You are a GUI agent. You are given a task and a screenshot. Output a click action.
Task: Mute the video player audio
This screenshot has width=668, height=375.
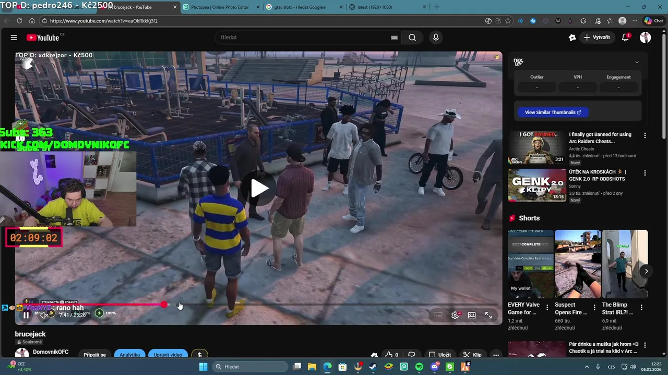44,315
